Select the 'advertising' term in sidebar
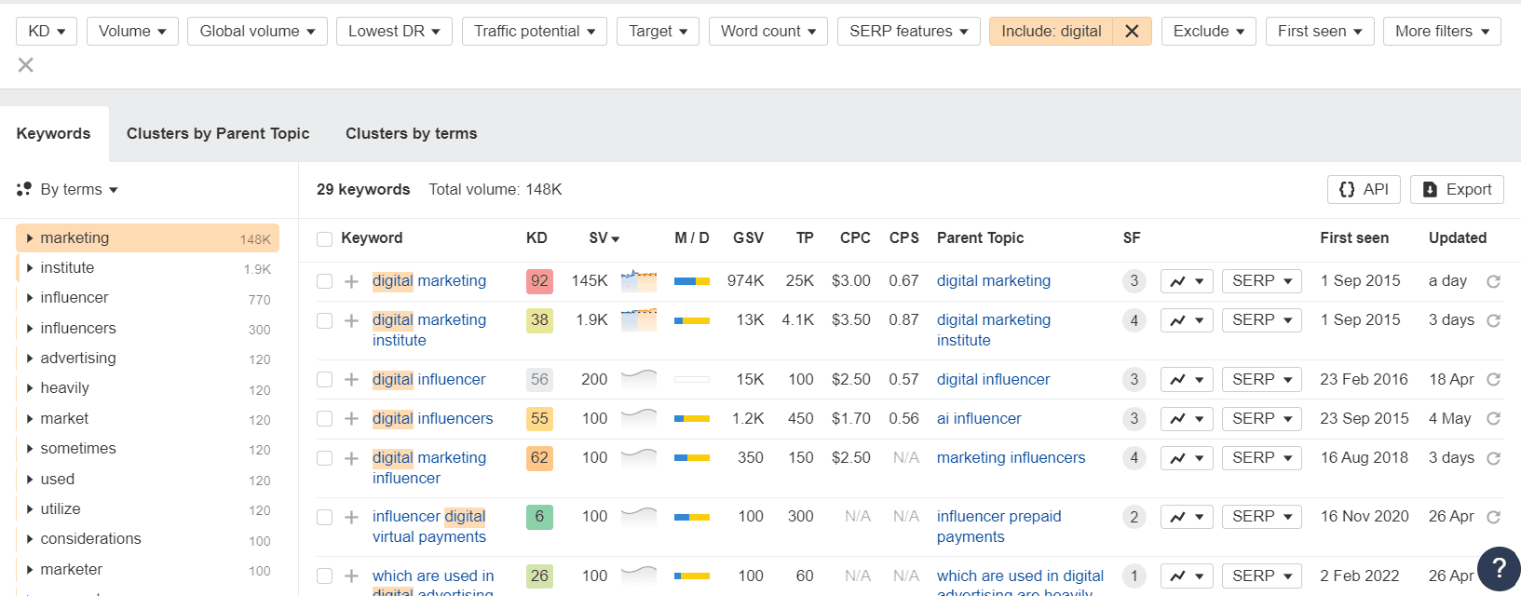The height and width of the screenshot is (596, 1521). coord(148,359)
